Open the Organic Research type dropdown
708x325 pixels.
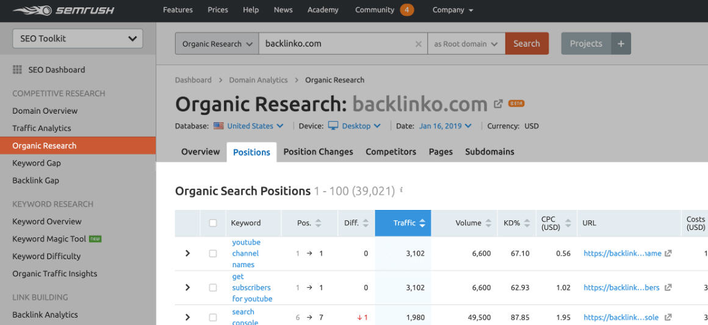tap(217, 44)
